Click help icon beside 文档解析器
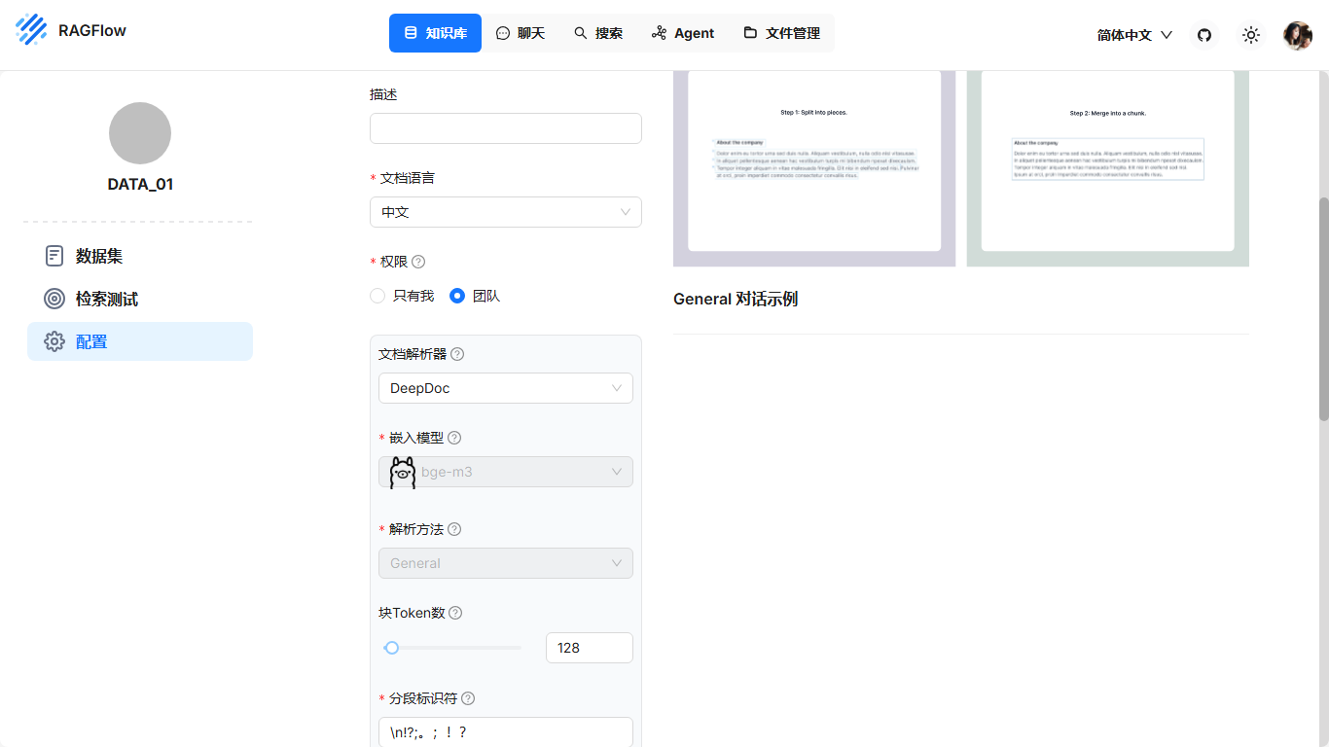Viewport: 1329px width, 747px height. point(457,354)
